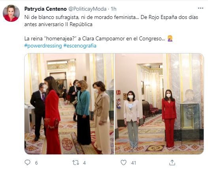Click the retweet arrows icon
Image resolution: width=208 pixels, height=169 pixels.
pyautogui.click(x=76, y=163)
